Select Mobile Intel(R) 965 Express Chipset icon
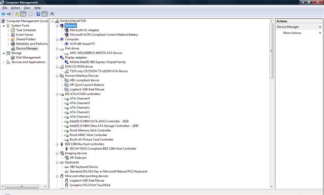Image resolution: width=324 pixels, height=195 pixels. [66, 62]
